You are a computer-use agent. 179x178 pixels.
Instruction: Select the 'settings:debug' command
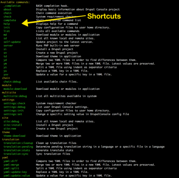[x=14, y=107]
